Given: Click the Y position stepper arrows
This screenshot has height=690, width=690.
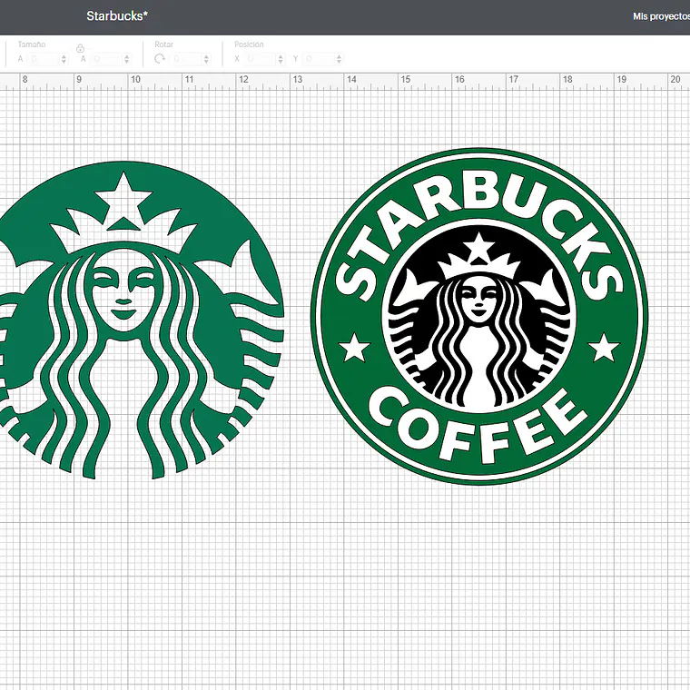Looking at the screenshot, I should [339, 59].
